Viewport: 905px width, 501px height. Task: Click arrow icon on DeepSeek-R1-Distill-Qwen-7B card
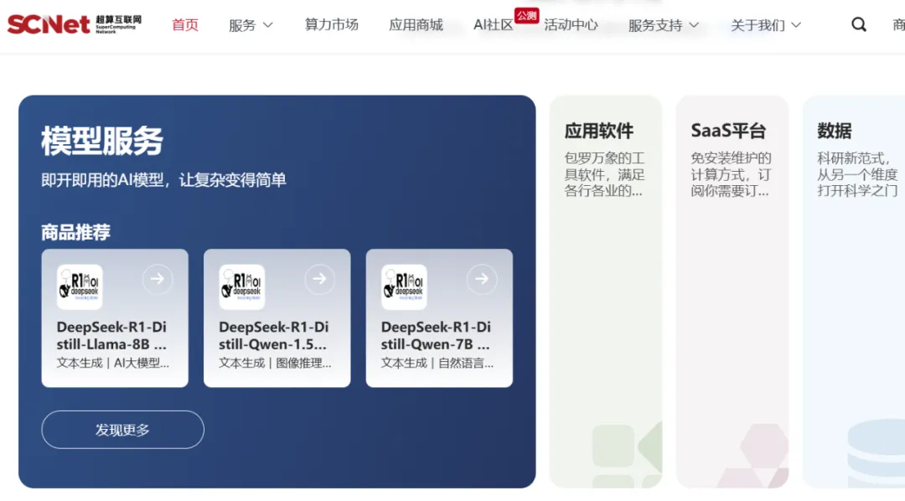[482, 280]
